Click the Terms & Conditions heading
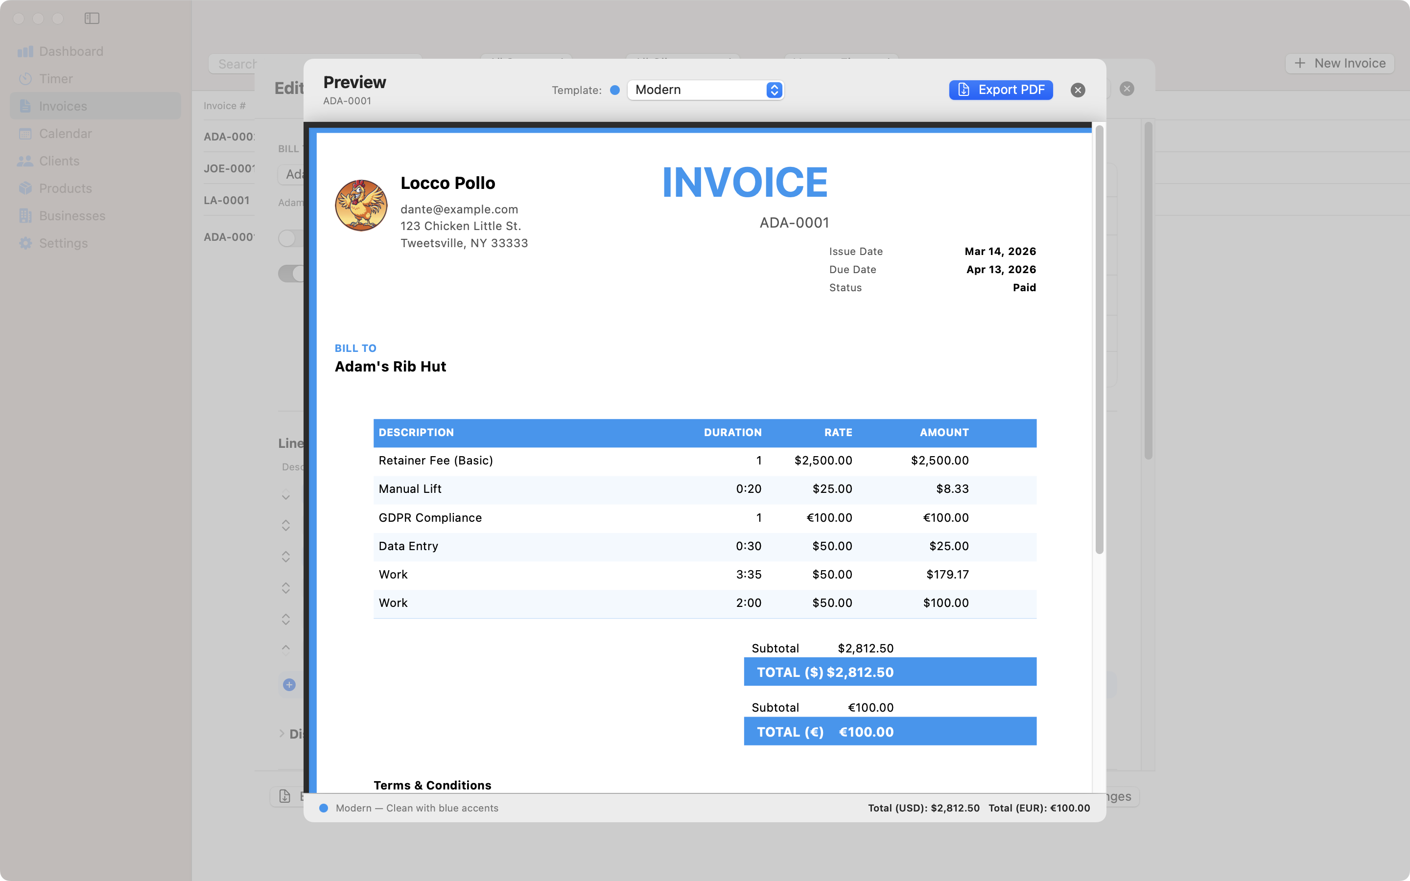 [x=432, y=785]
